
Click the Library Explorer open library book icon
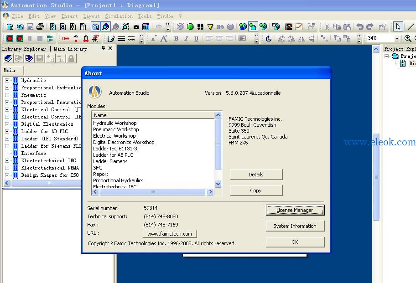tap(8, 58)
